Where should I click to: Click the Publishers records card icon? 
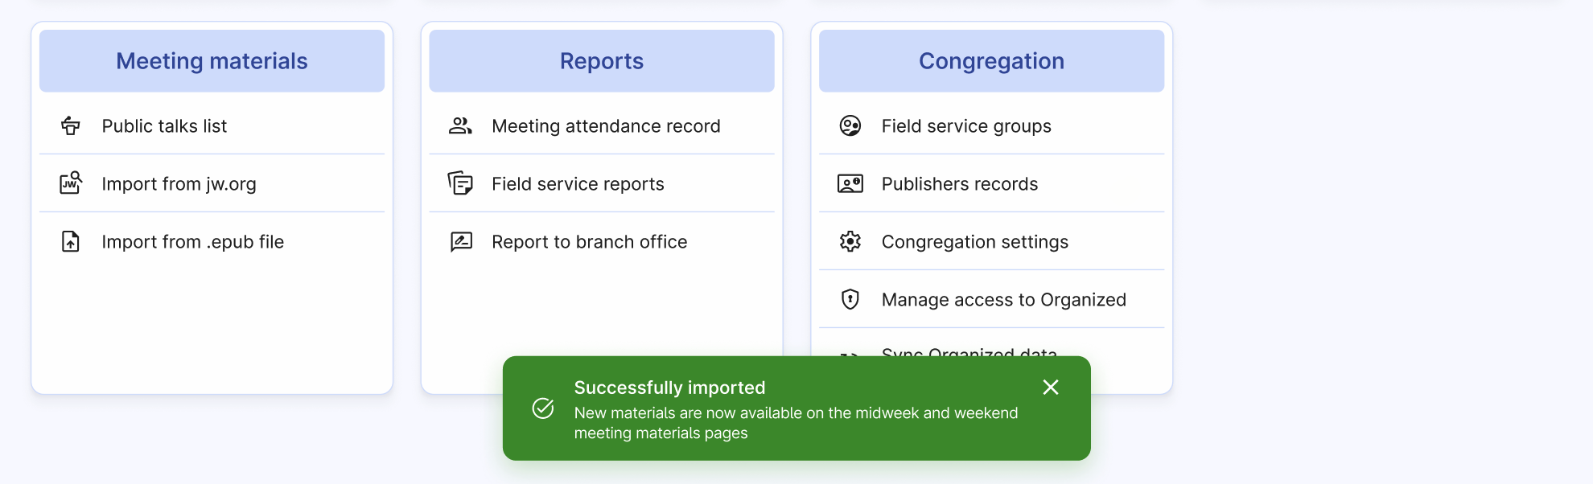(x=850, y=183)
